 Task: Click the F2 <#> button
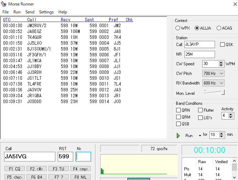point(36,169)
